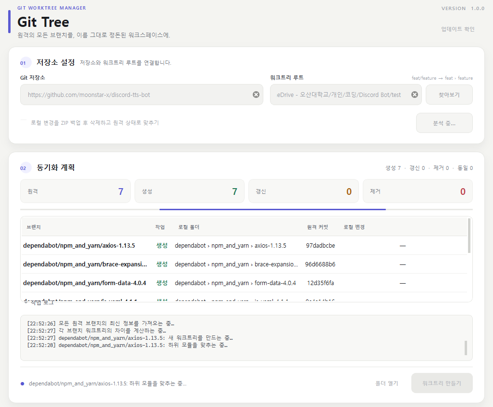Click 생성 label in axios-1.13.5 row
This screenshot has height=407, width=493.
(x=162, y=246)
